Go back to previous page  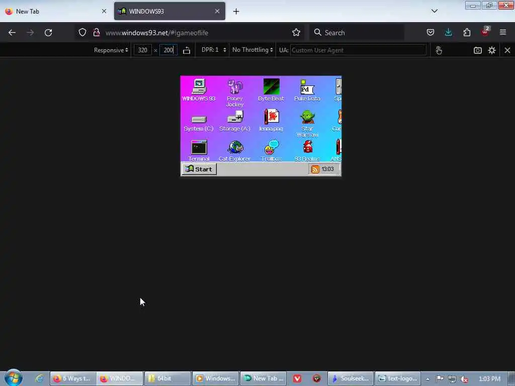(x=12, y=33)
